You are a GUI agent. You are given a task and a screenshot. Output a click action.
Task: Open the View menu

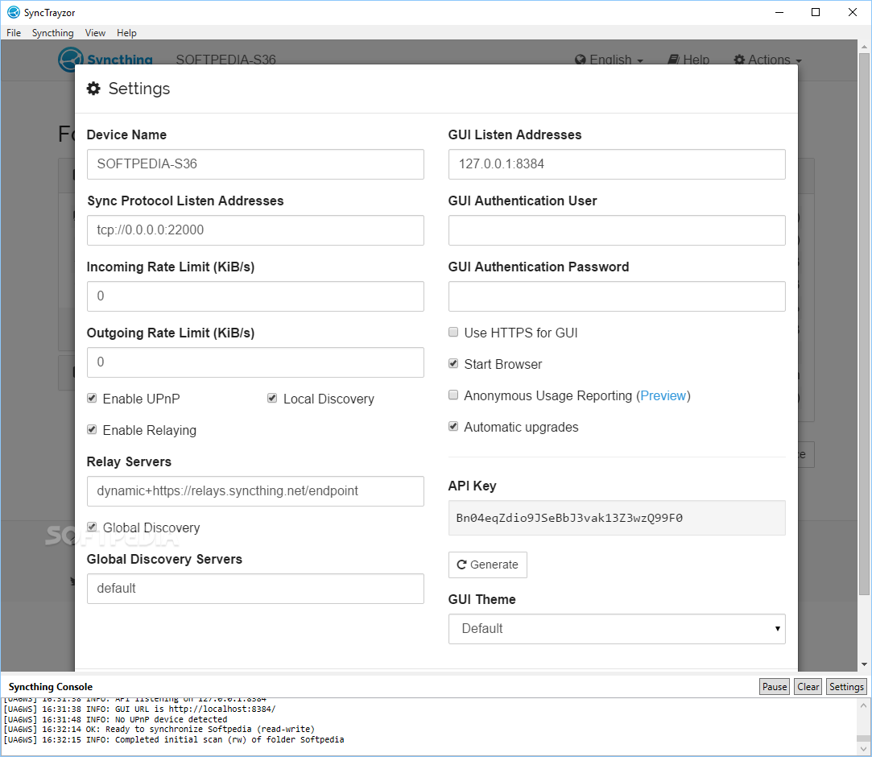click(x=95, y=33)
